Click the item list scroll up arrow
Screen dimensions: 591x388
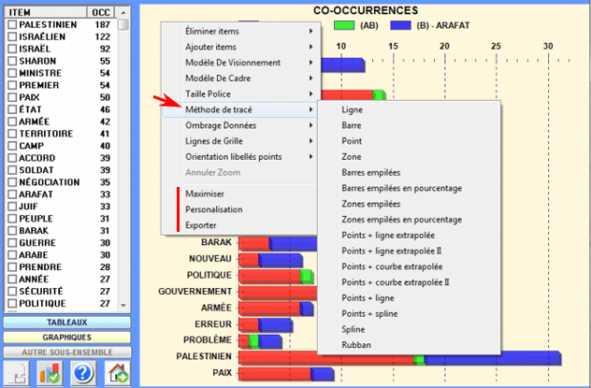tap(123, 12)
